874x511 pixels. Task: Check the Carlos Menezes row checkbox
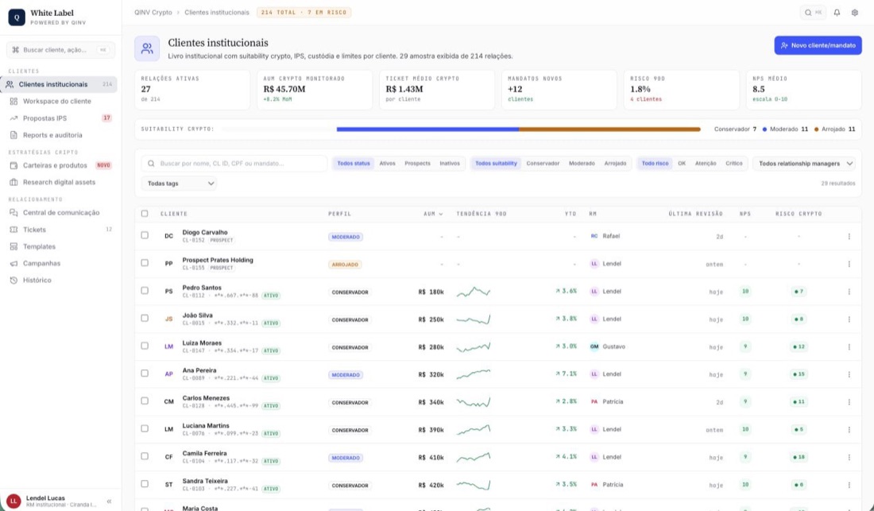pos(145,401)
